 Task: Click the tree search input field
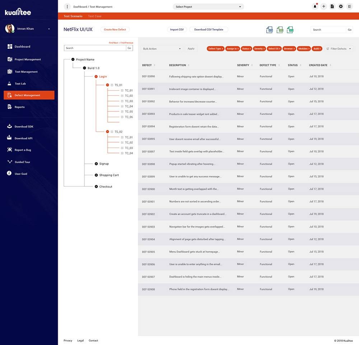(x=95, y=48)
